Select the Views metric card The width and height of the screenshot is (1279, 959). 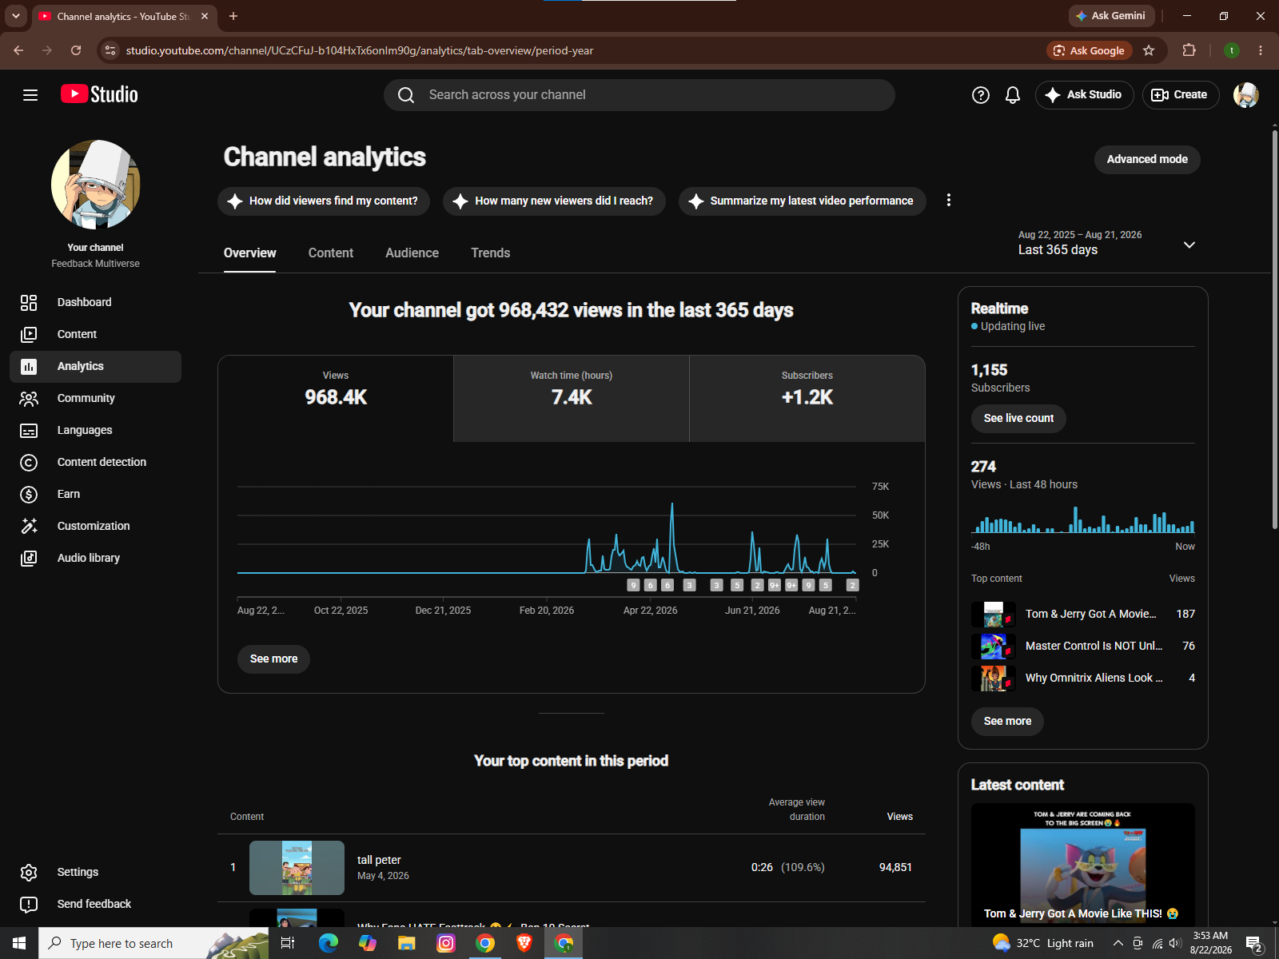click(x=336, y=399)
